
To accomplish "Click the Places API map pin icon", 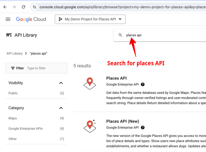I will tap(90, 83).
